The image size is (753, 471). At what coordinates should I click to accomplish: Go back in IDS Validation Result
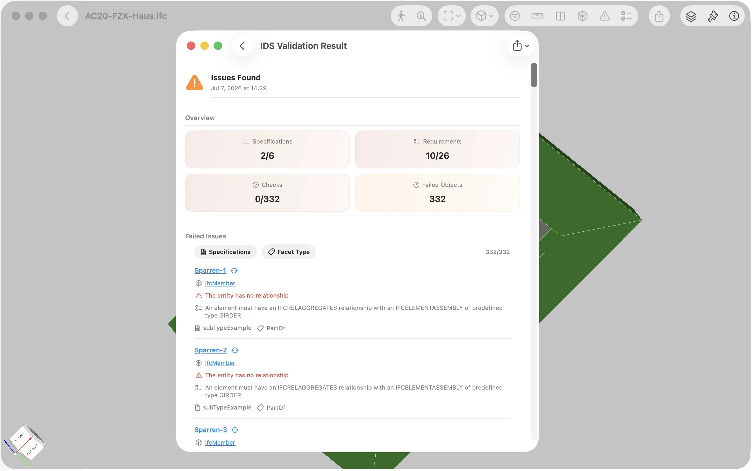[x=243, y=46]
